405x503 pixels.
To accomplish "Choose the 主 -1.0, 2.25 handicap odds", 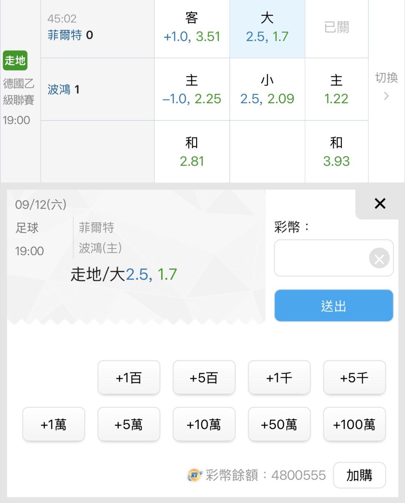I will coord(192,89).
